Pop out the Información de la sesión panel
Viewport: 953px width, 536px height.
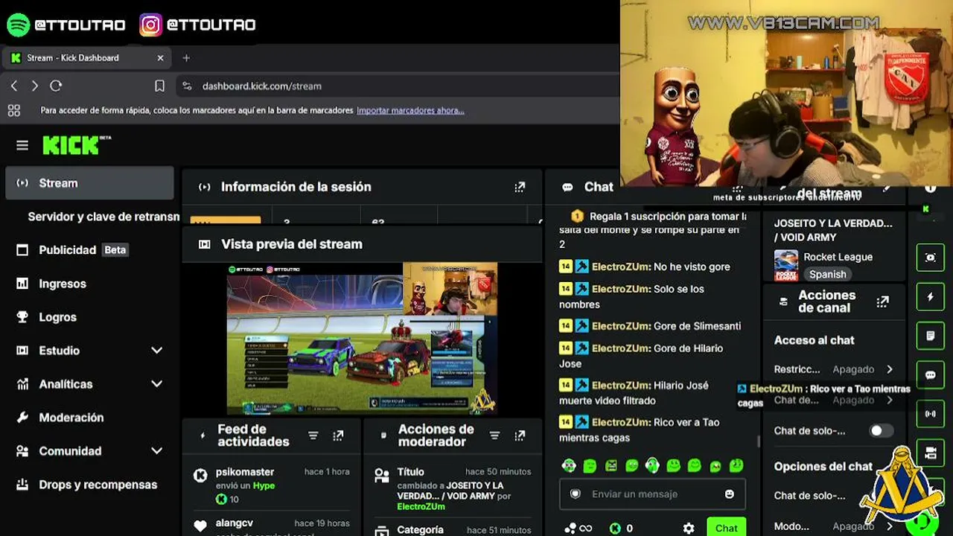point(520,187)
